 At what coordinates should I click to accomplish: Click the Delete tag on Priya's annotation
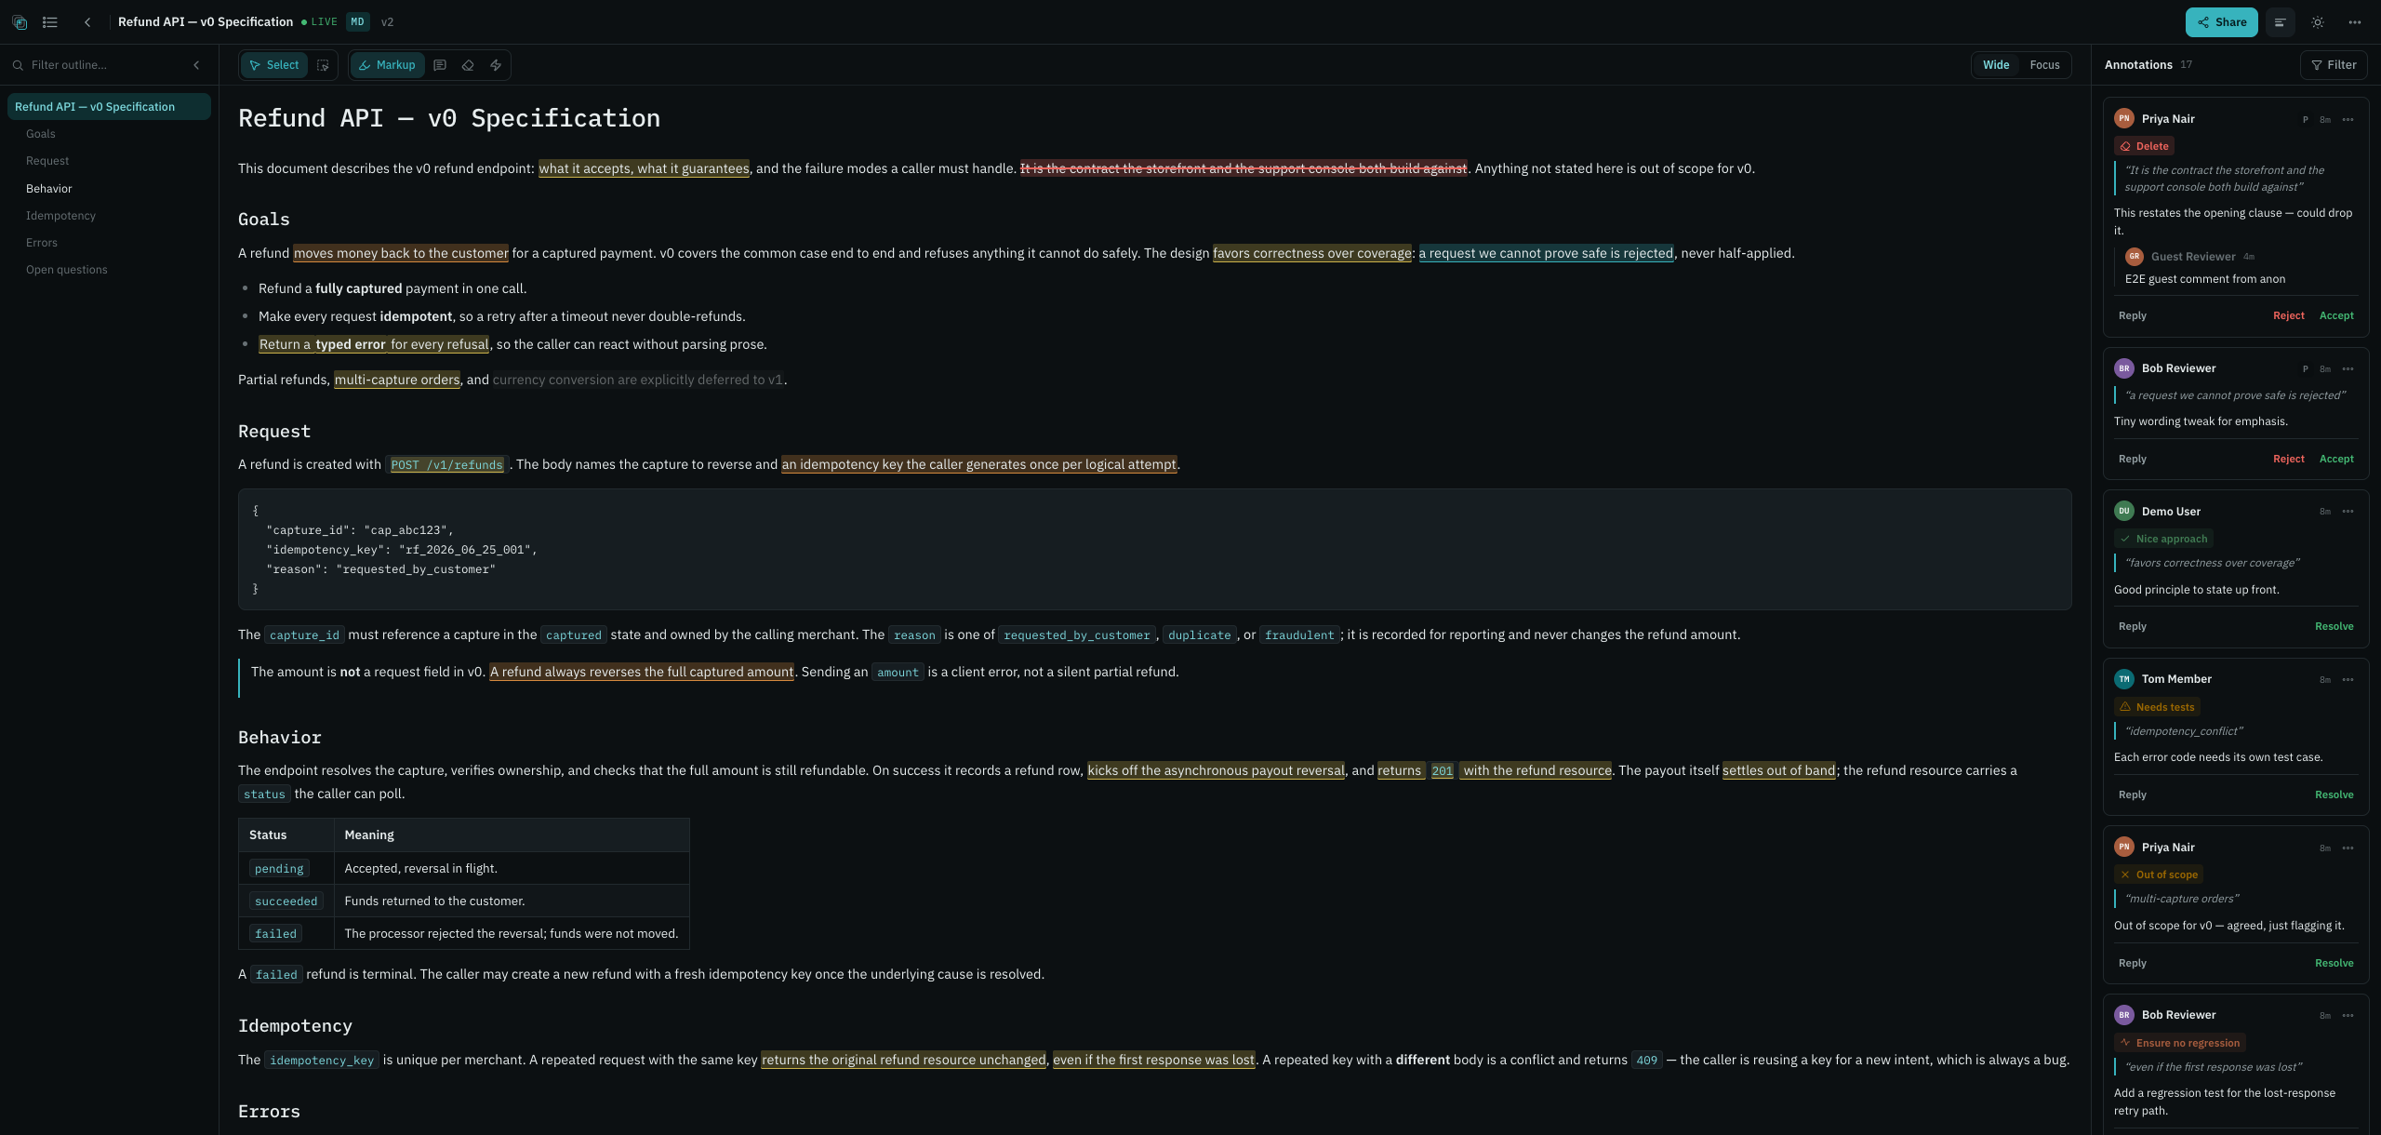click(2144, 146)
